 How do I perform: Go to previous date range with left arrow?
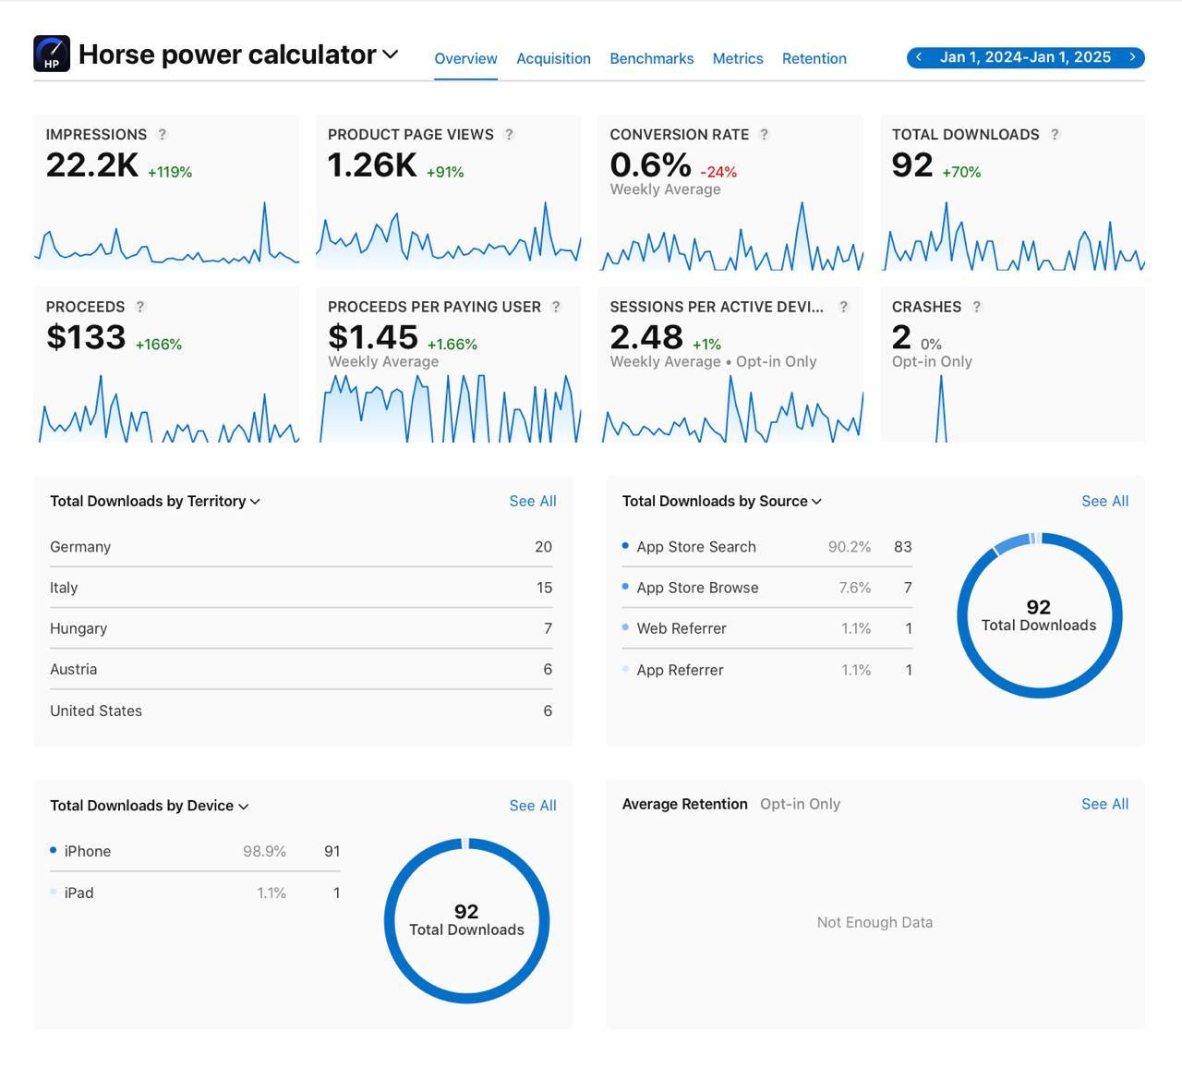coord(919,57)
